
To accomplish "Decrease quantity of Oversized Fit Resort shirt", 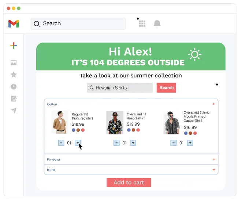I will [x=116, y=143].
